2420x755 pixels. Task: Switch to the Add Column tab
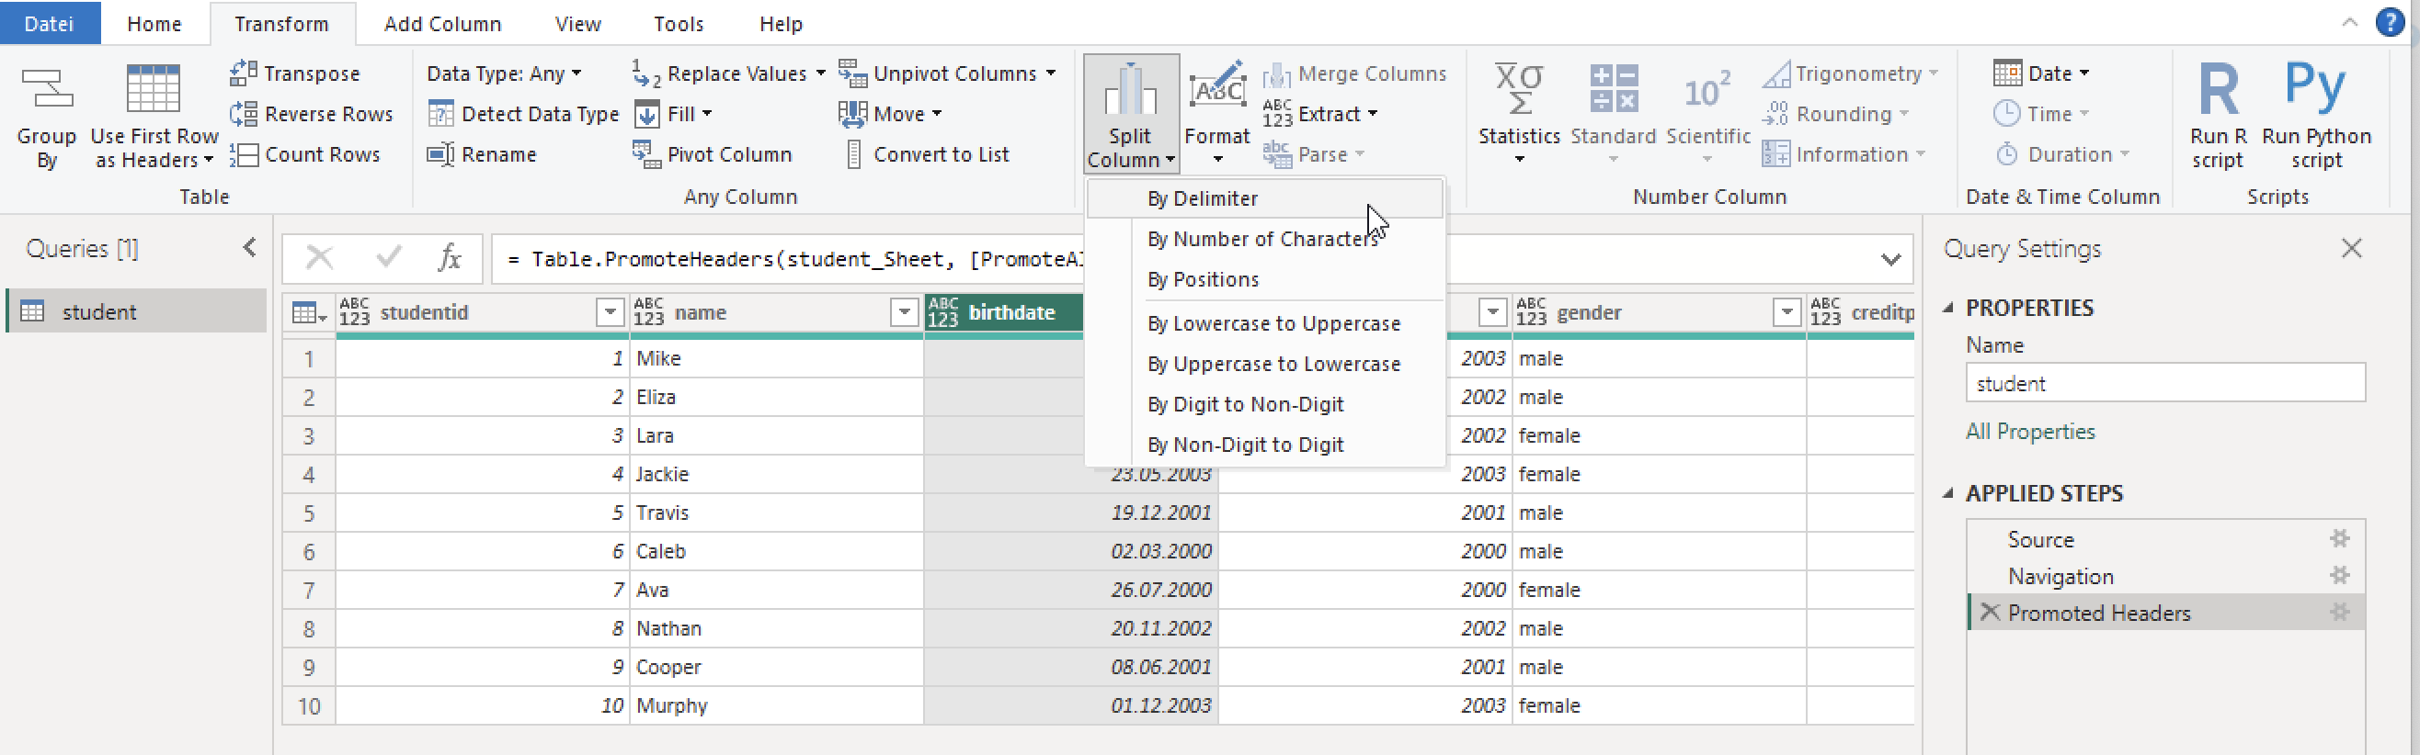point(442,24)
